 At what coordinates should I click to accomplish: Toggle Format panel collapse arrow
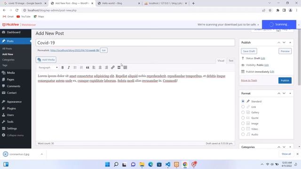(290, 93)
